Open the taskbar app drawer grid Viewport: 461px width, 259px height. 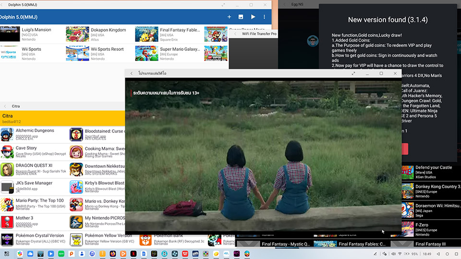tap(7, 254)
